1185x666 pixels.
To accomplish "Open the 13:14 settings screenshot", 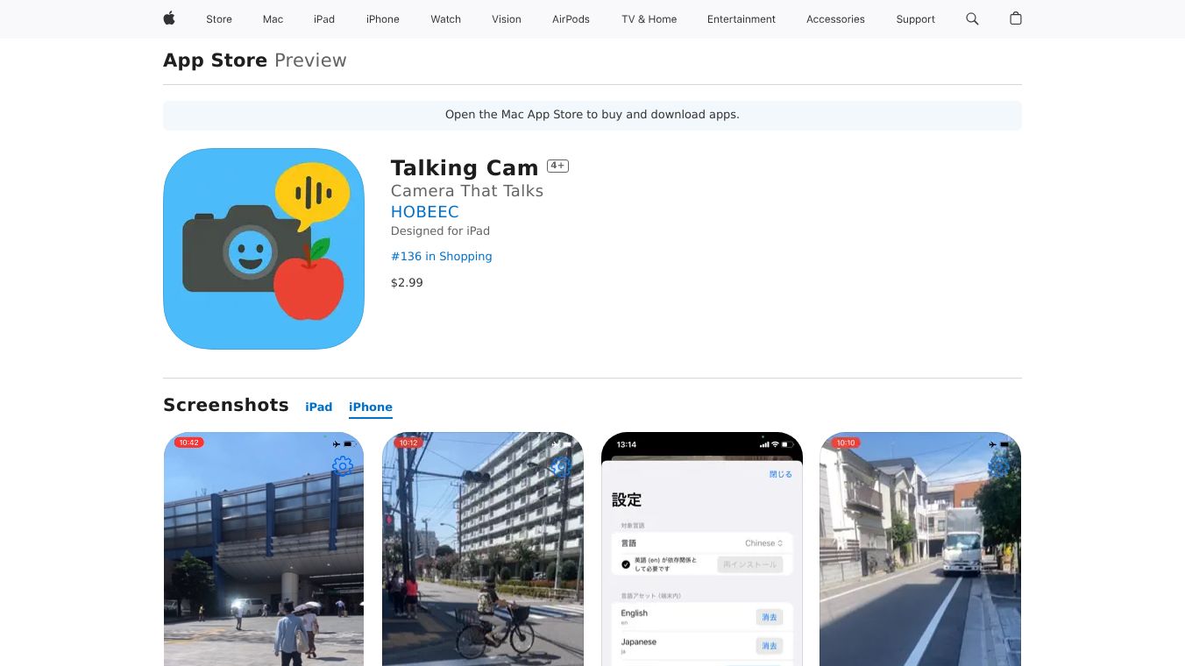I will 702,549.
